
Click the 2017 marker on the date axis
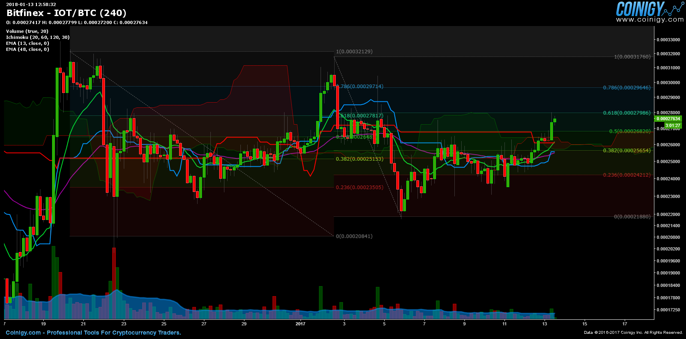pos(300,324)
